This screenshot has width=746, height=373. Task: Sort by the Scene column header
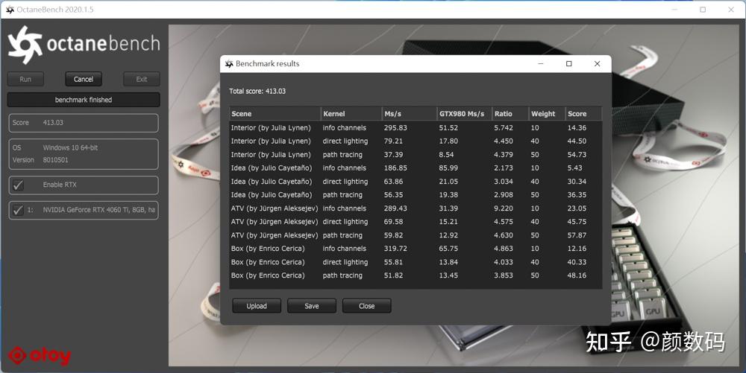[275, 114]
